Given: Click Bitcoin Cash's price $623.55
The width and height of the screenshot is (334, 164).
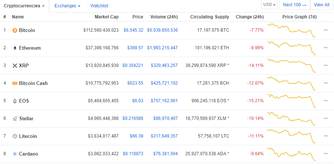Looking at the screenshot, I should click(135, 83).
